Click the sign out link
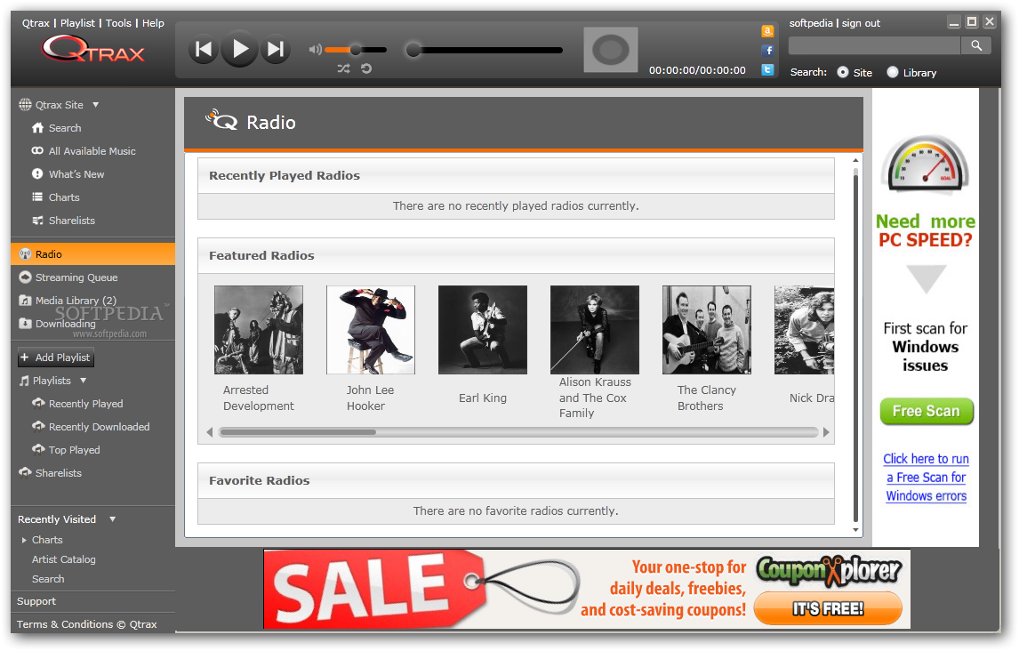 pos(861,23)
